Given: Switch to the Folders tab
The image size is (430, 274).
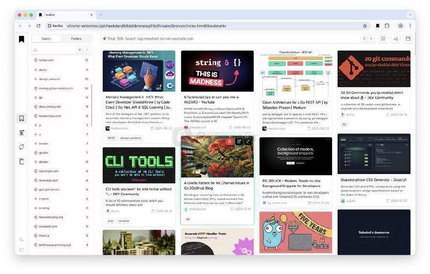Looking at the screenshot, I should click(x=76, y=39).
